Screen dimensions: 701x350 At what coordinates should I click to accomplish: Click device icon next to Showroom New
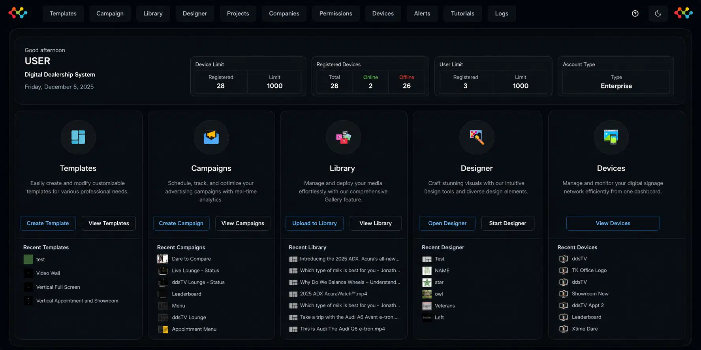[x=564, y=294]
